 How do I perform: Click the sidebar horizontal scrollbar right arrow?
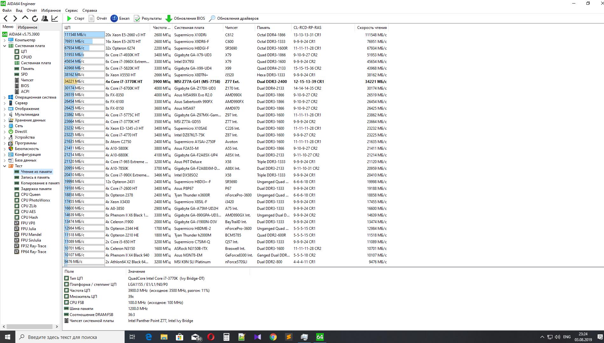tap(57, 326)
